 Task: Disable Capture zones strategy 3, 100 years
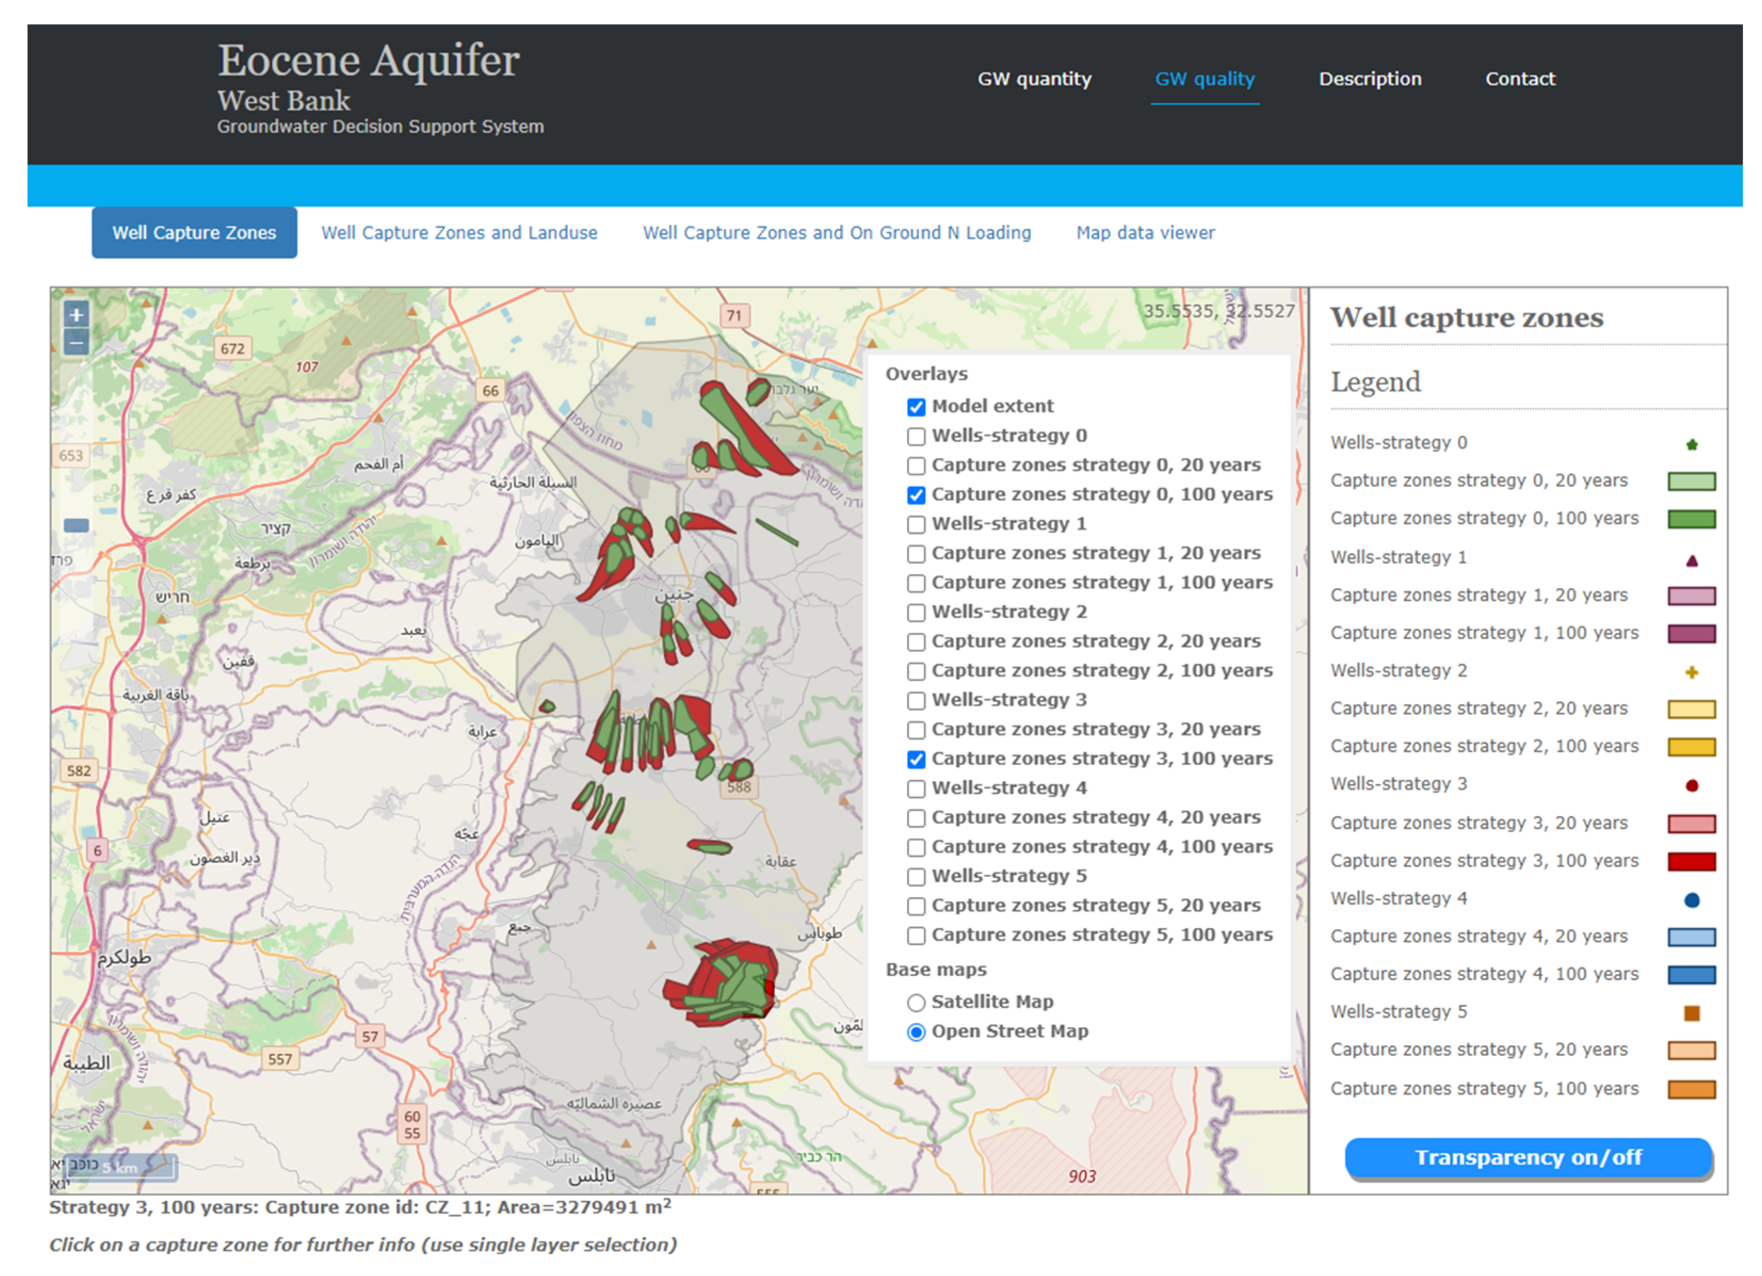[916, 760]
